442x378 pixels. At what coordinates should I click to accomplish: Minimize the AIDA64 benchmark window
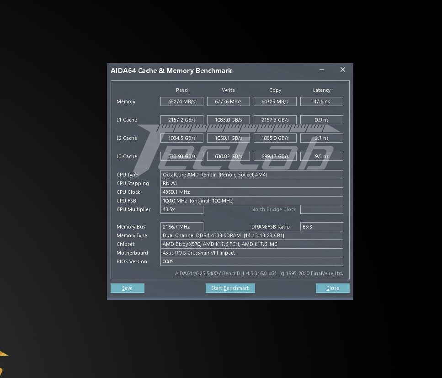coord(322,69)
